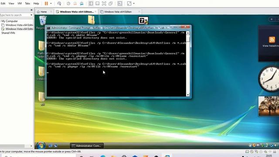Open the VM menu

click(x=20, y=3)
